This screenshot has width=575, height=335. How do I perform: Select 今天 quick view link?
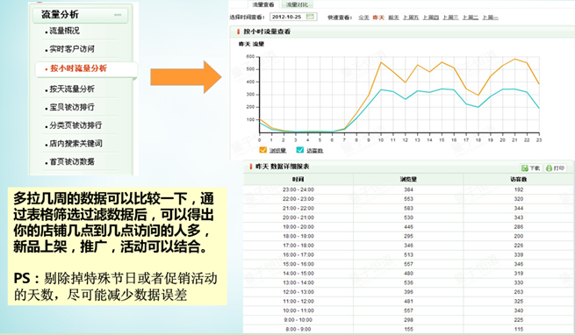363,18
